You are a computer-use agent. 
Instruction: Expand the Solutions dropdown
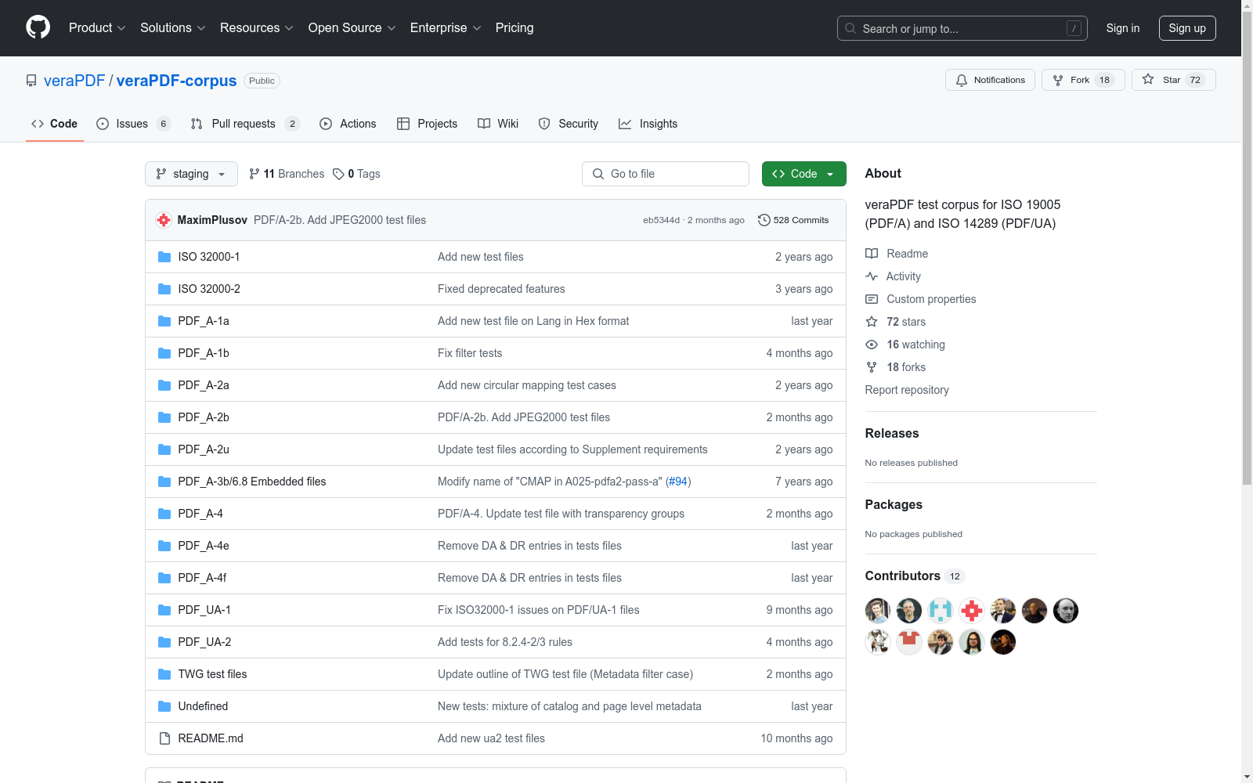tap(173, 28)
